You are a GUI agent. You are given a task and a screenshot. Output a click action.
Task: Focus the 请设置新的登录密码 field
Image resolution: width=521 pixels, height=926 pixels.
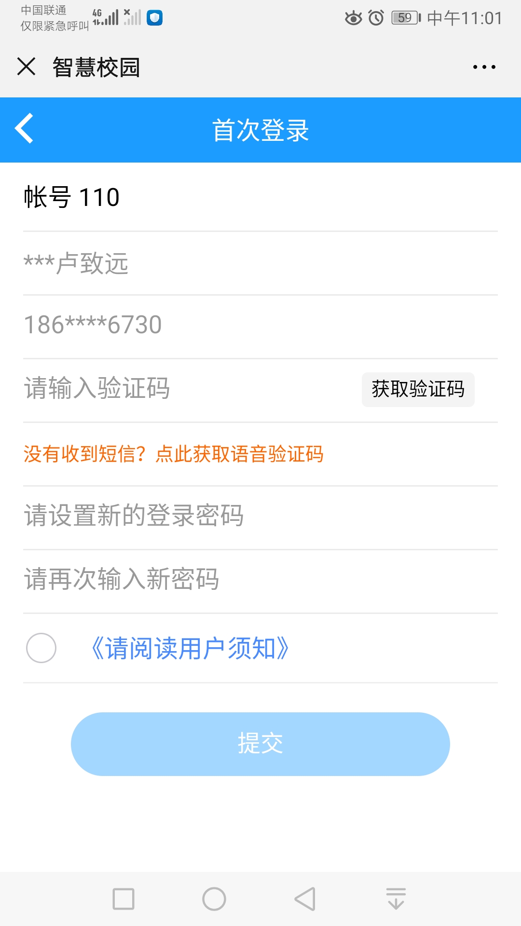point(260,515)
